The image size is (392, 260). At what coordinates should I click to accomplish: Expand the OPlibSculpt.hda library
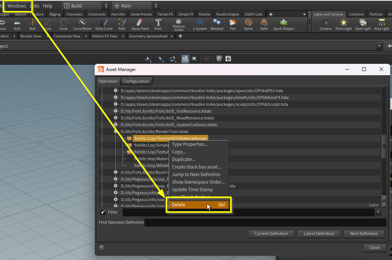pyautogui.click(x=115, y=104)
